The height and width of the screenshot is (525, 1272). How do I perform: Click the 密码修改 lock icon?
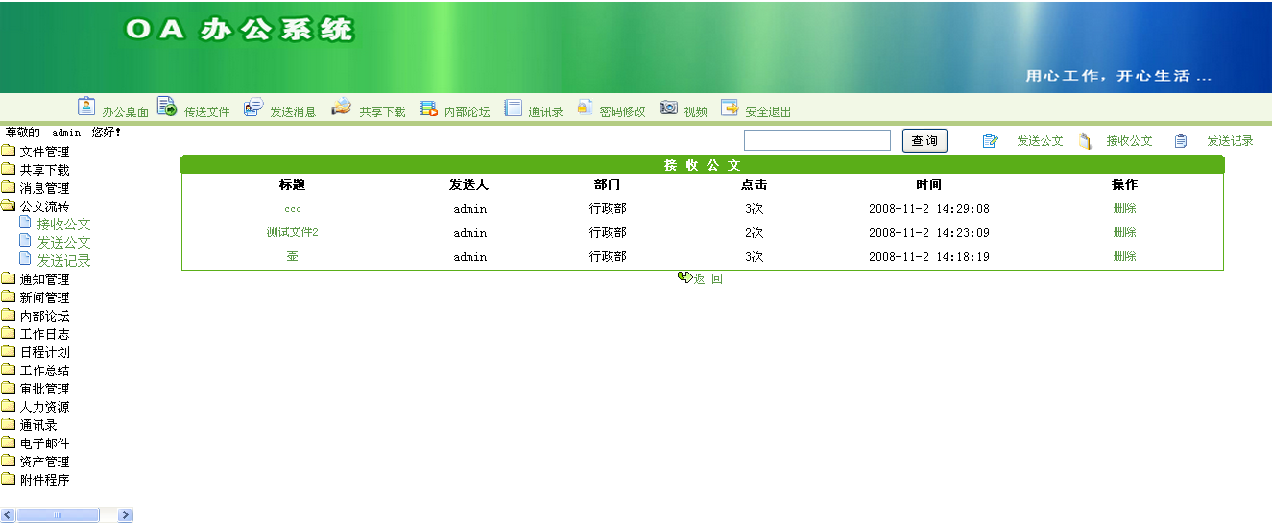tap(585, 107)
